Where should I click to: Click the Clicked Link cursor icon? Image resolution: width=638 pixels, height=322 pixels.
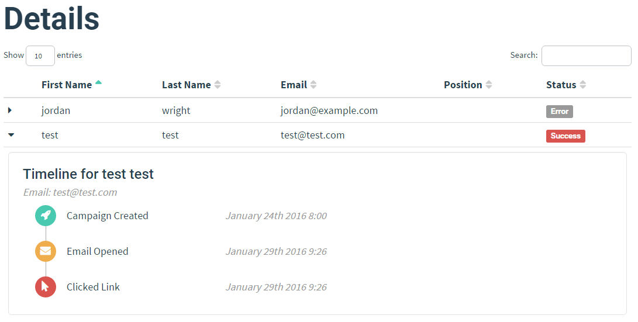coord(46,287)
